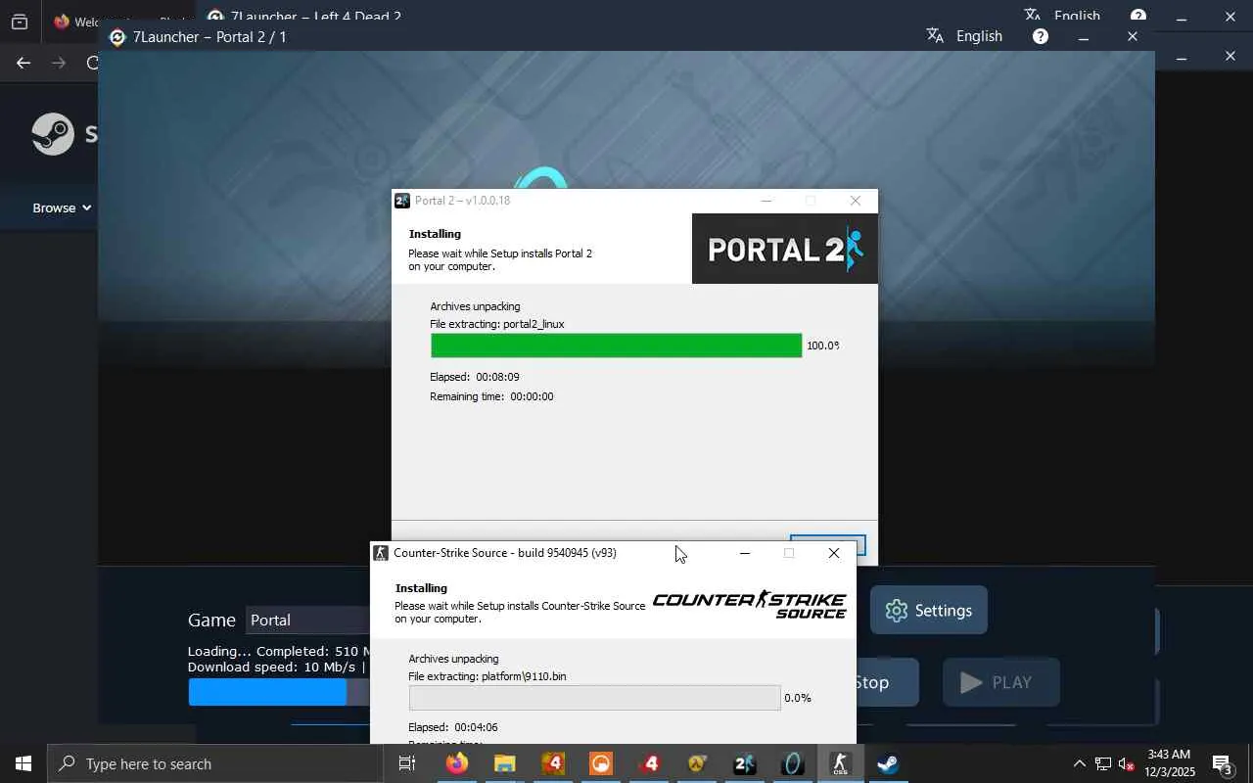Image resolution: width=1253 pixels, height=783 pixels.
Task: Click the 'Elapsed: 00:04:06' text in Counter-Strike installer
Action: tap(453, 727)
